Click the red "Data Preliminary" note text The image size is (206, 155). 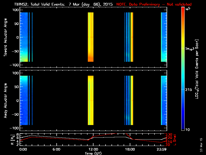154,4
